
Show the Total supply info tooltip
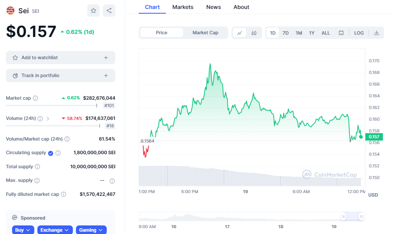(37, 167)
